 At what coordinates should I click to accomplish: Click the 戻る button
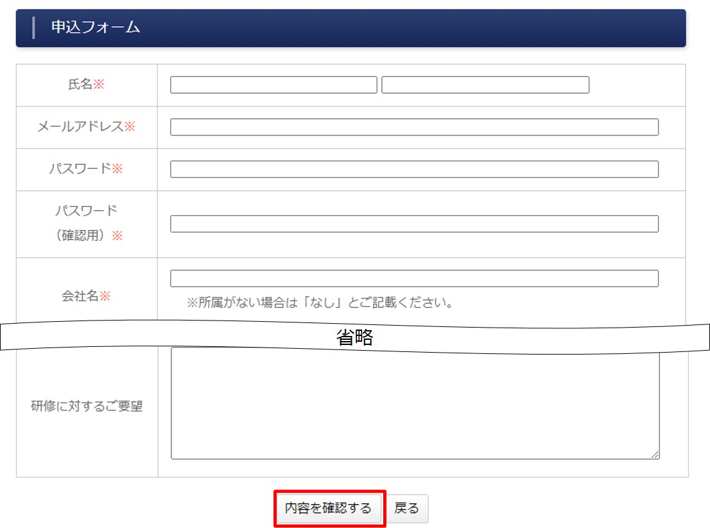pyautogui.click(x=406, y=508)
